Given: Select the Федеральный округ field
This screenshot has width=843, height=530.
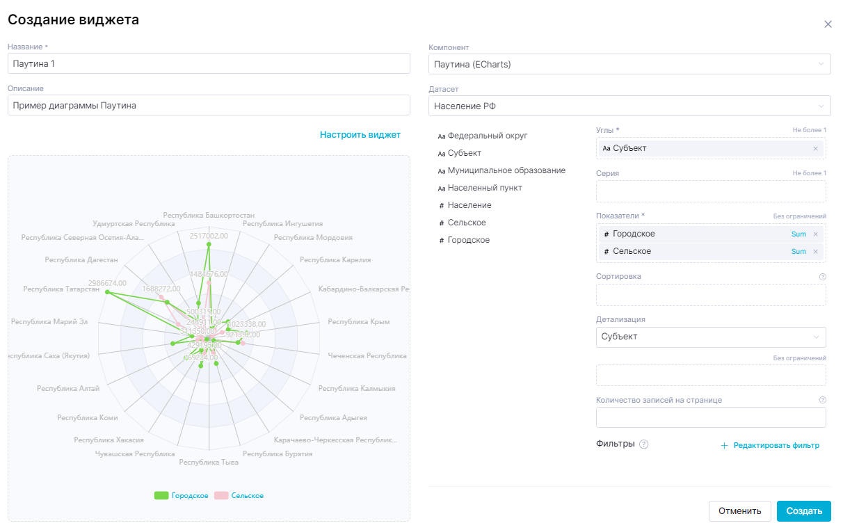Looking at the screenshot, I should [x=487, y=136].
